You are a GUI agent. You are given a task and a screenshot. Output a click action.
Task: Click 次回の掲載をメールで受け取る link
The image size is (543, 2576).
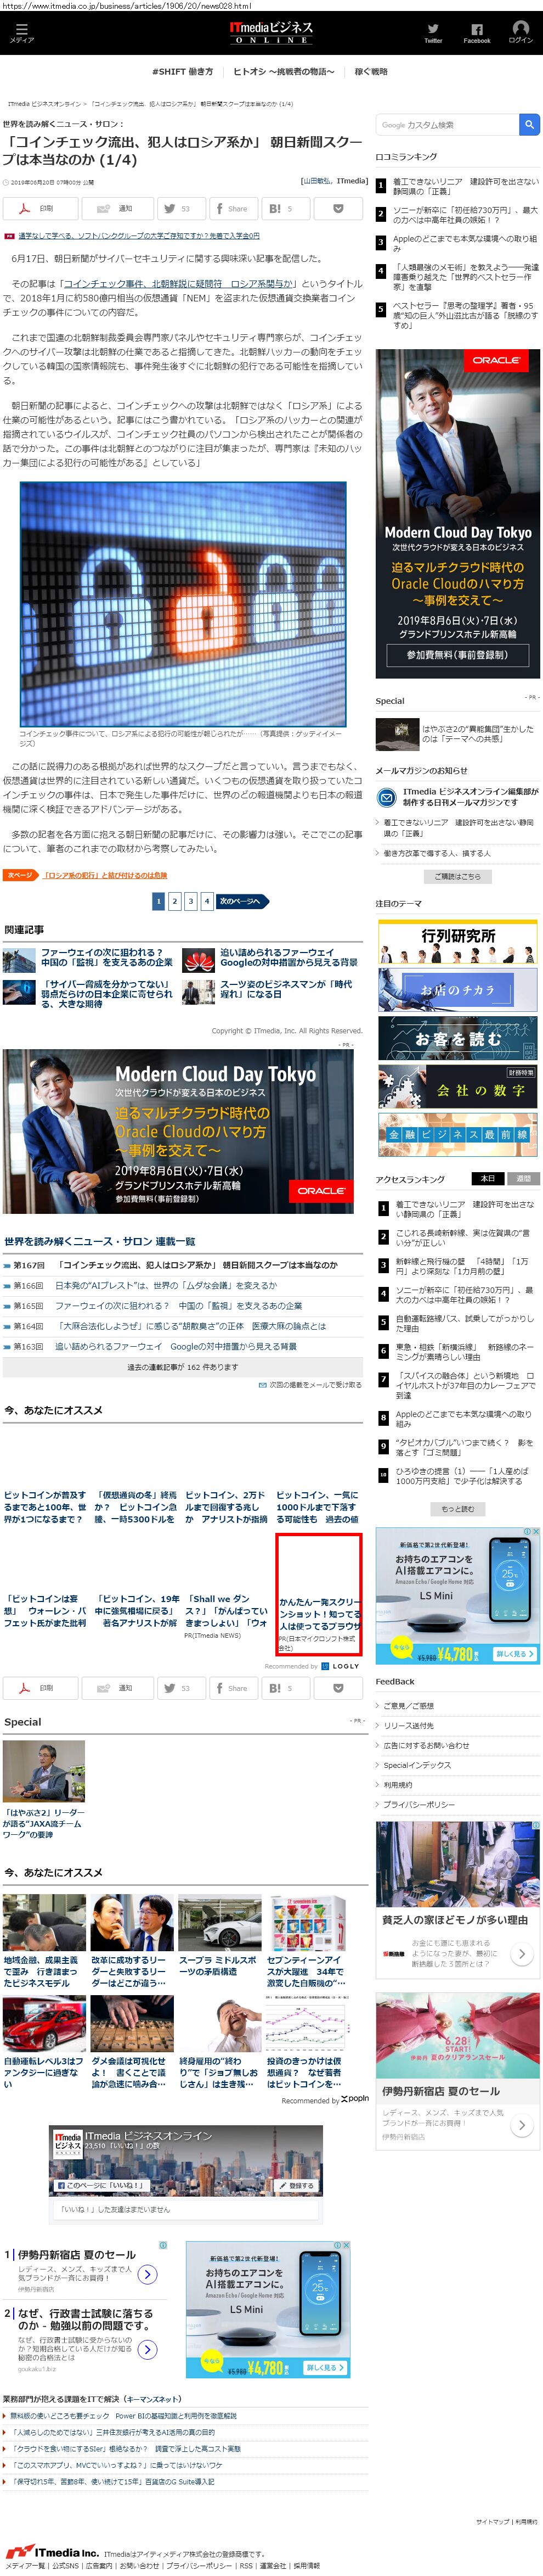point(315,1385)
